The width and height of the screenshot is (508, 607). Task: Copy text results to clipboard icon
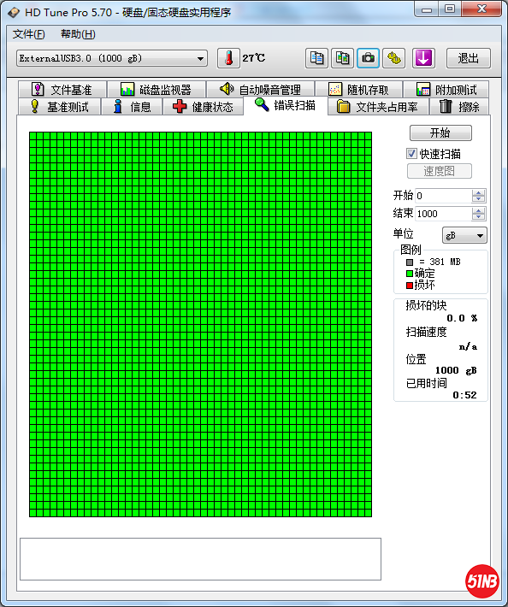point(316,58)
